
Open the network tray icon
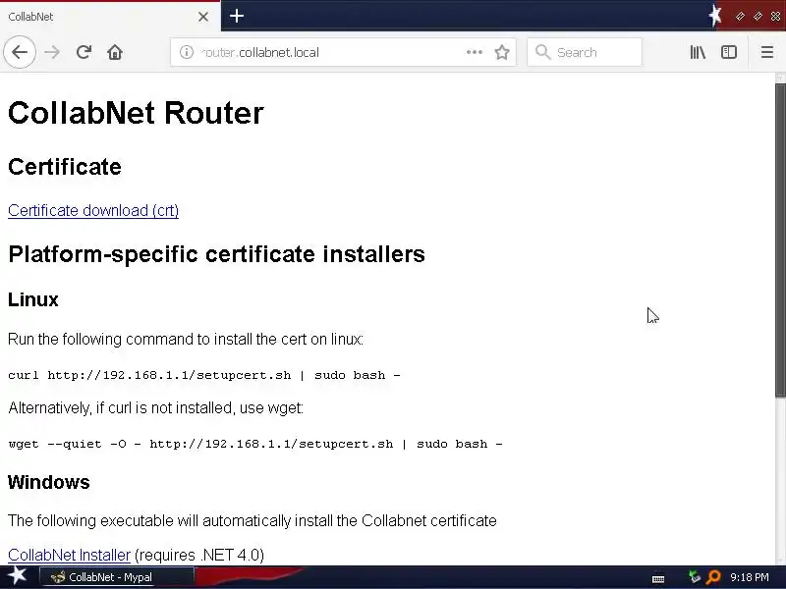pos(695,577)
